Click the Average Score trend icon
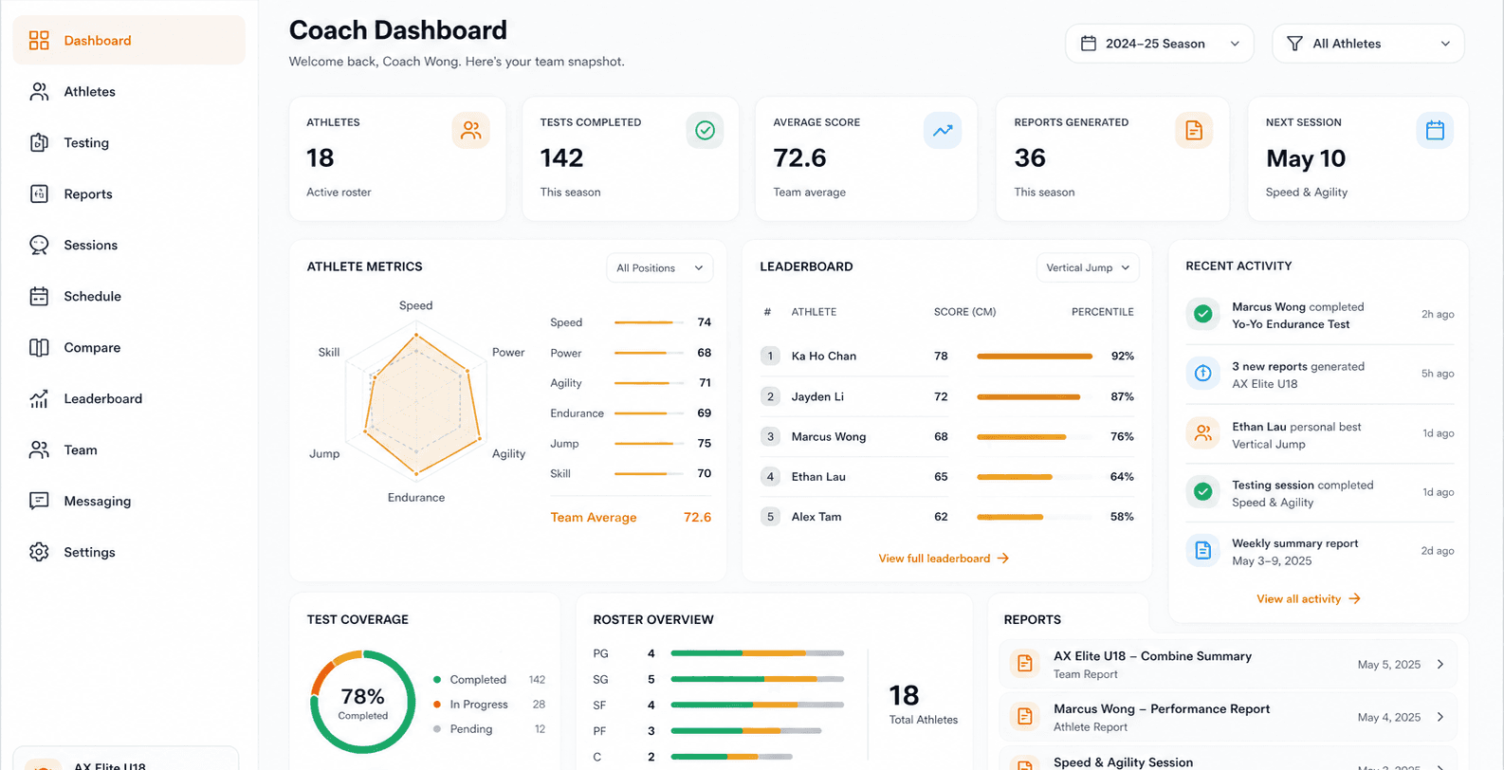1504x770 pixels. click(x=943, y=130)
